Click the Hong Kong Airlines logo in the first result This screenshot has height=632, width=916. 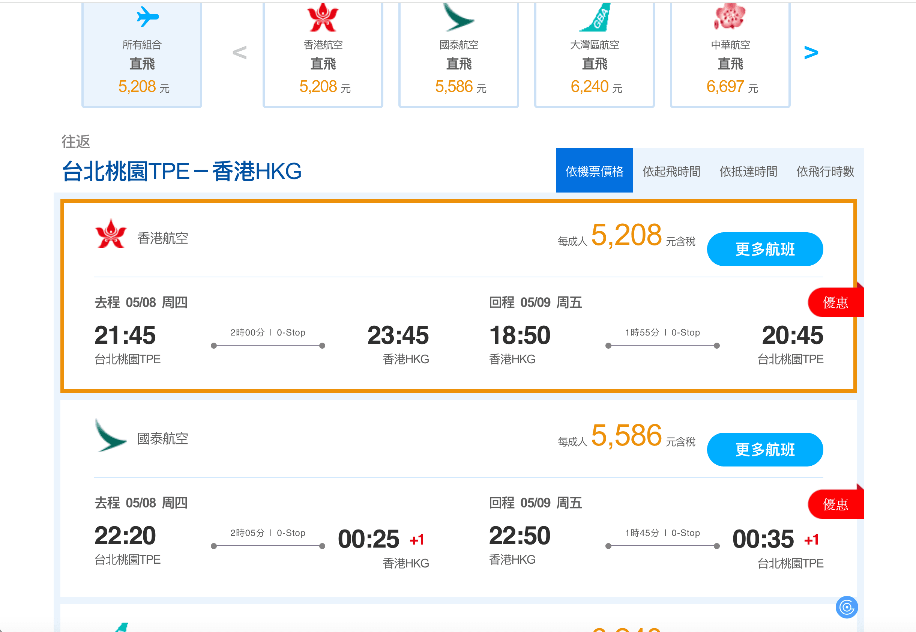coord(111,235)
